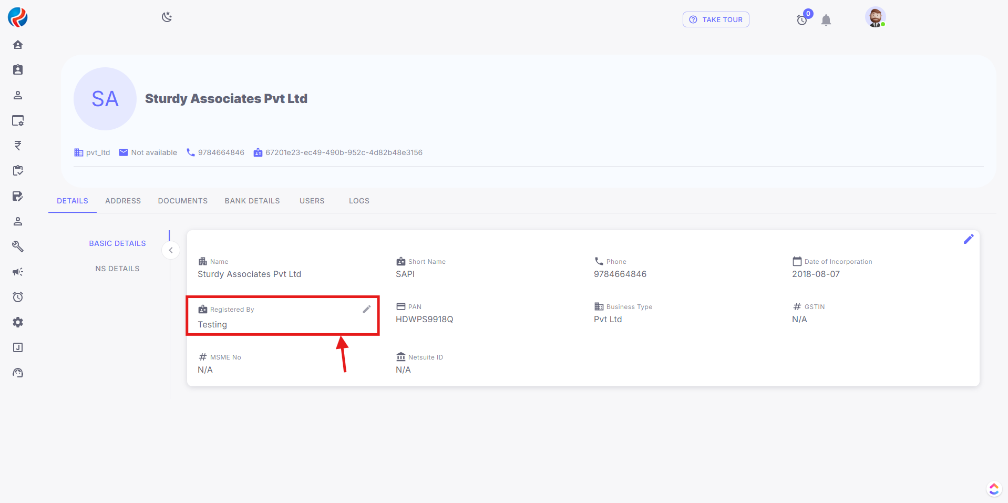
Task: Select NS DETAILS section
Action: point(117,269)
